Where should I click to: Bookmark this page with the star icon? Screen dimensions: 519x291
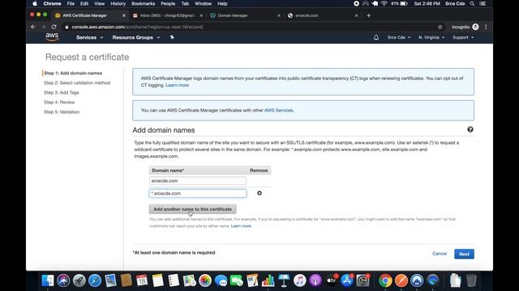[x=440, y=27]
